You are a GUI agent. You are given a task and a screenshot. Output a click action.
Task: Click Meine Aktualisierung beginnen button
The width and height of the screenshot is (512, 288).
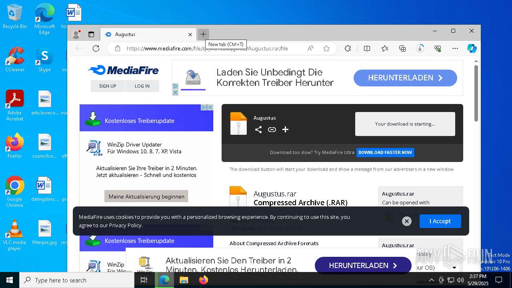coord(146,196)
